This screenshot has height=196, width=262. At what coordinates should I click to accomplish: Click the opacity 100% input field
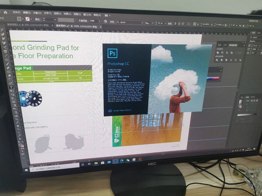coord(93,21)
